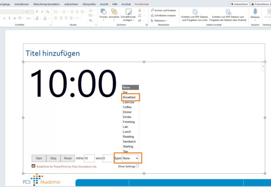Click Erstellen von PDF-Dateien und Freigeben von Links
This screenshot has height=187, width=271.
(195, 15)
